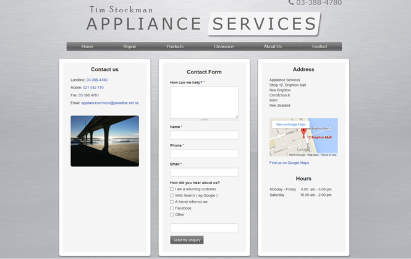Open Find us on Google Maps link

(x=289, y=163)
